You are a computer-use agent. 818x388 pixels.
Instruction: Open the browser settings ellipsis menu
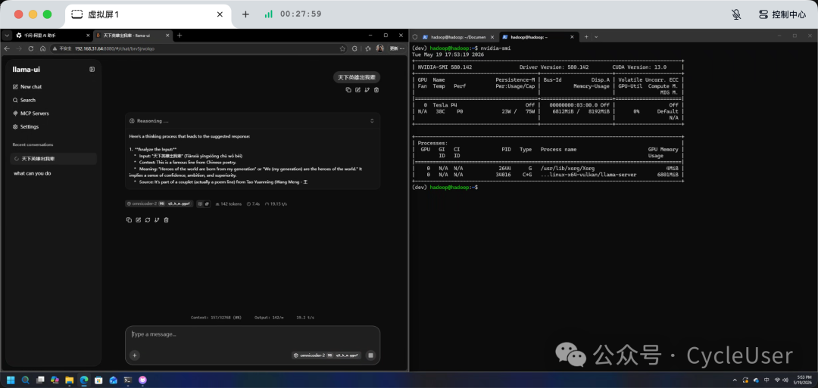click(404, 48)
